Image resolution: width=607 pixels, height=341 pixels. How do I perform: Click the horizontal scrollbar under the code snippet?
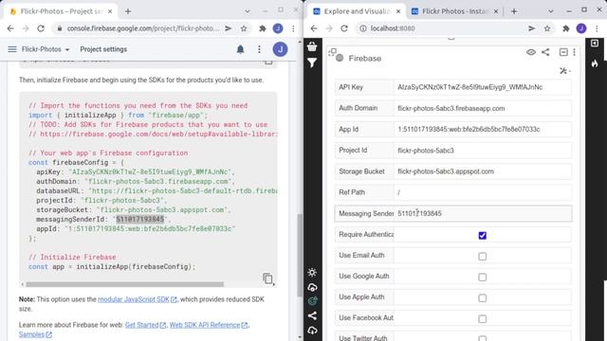124,284
